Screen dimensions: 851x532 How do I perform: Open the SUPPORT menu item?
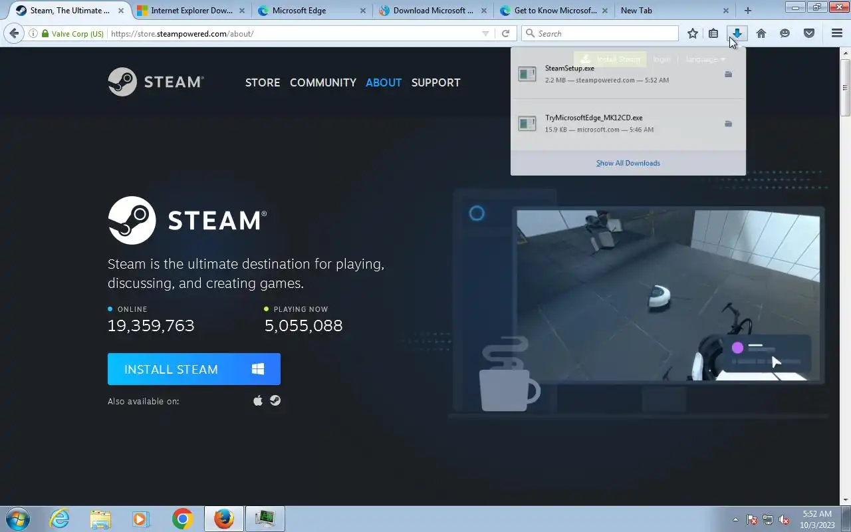pyautogui.click(x=436, y=82)
